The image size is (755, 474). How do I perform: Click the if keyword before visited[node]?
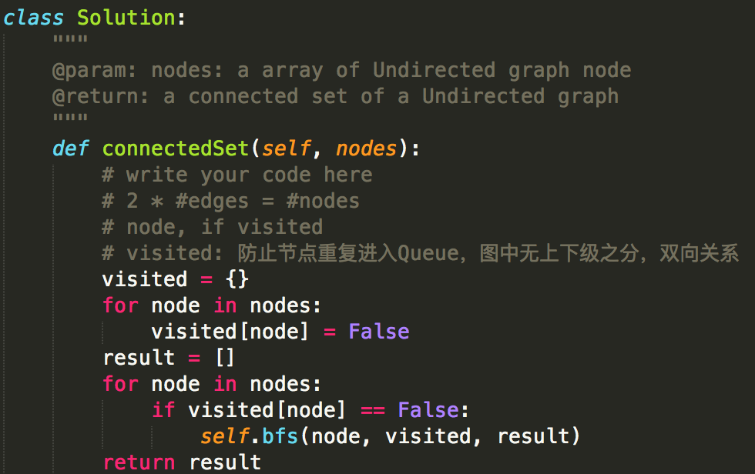(163, 410)
